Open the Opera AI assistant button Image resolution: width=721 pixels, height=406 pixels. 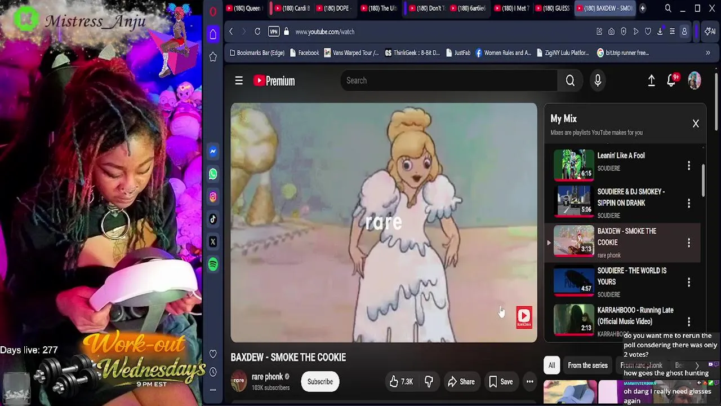711,32
